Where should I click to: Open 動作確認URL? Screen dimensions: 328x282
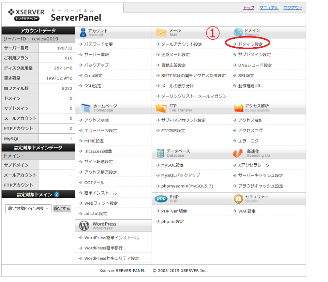(250, 86)
